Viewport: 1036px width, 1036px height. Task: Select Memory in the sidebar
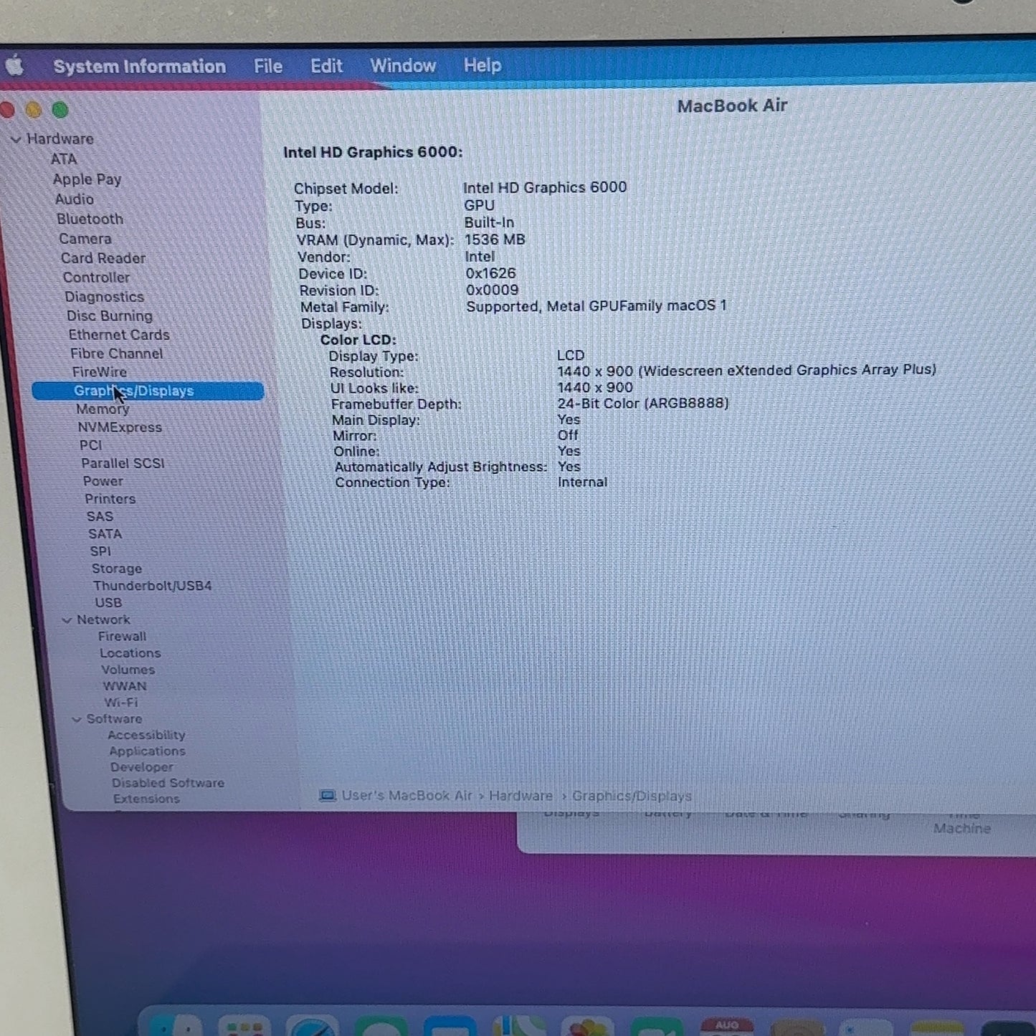(103, 409)
